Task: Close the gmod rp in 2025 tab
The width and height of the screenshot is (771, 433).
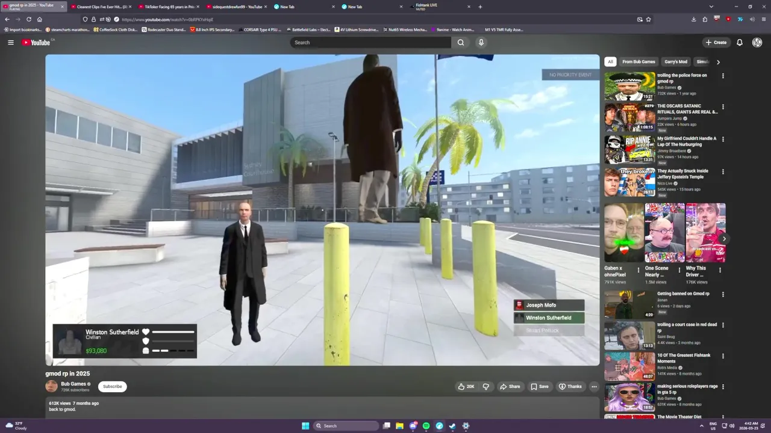Action: [61, 7]
